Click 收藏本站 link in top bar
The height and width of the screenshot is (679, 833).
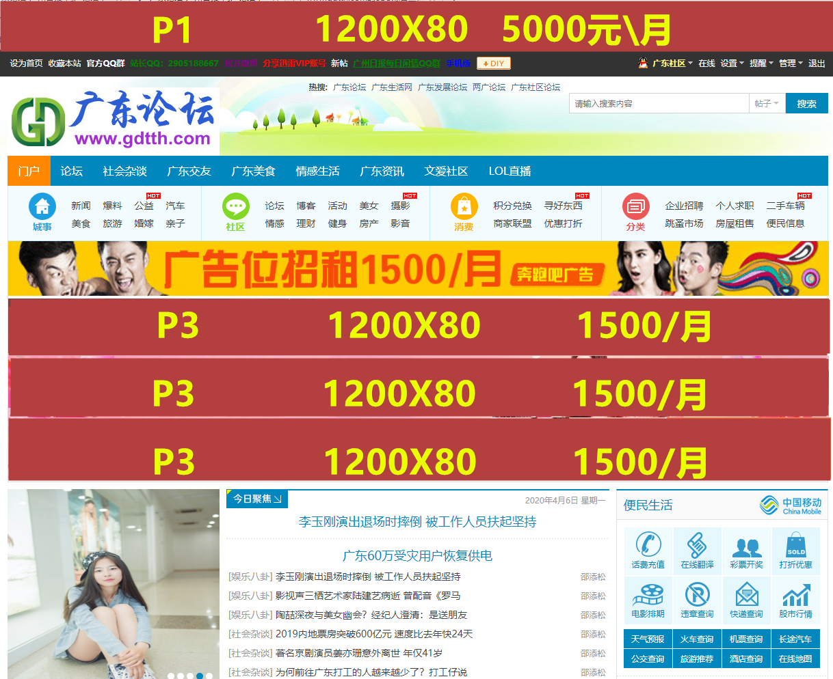point(65,64)
